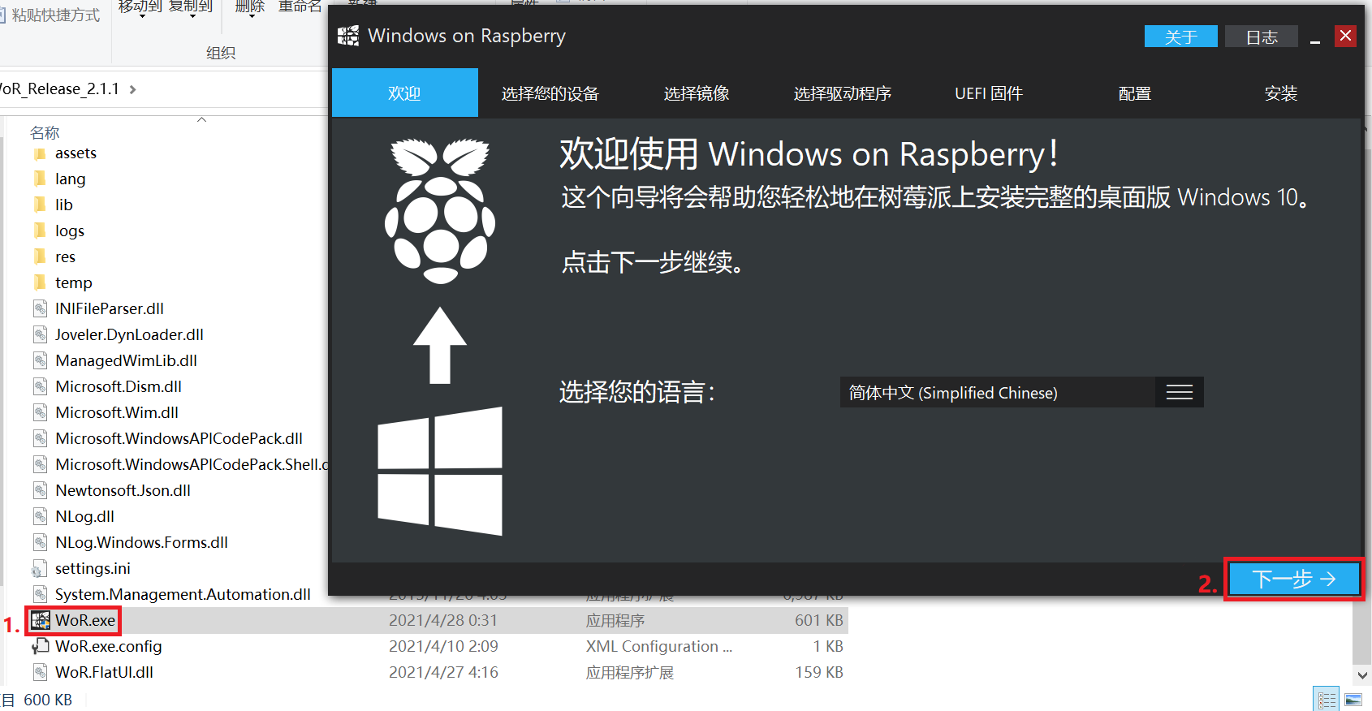Click the Microsoft.Wim.dll file icon
Image resolution: width=1372 pixels, height=711 pixels.
(40, 413)
